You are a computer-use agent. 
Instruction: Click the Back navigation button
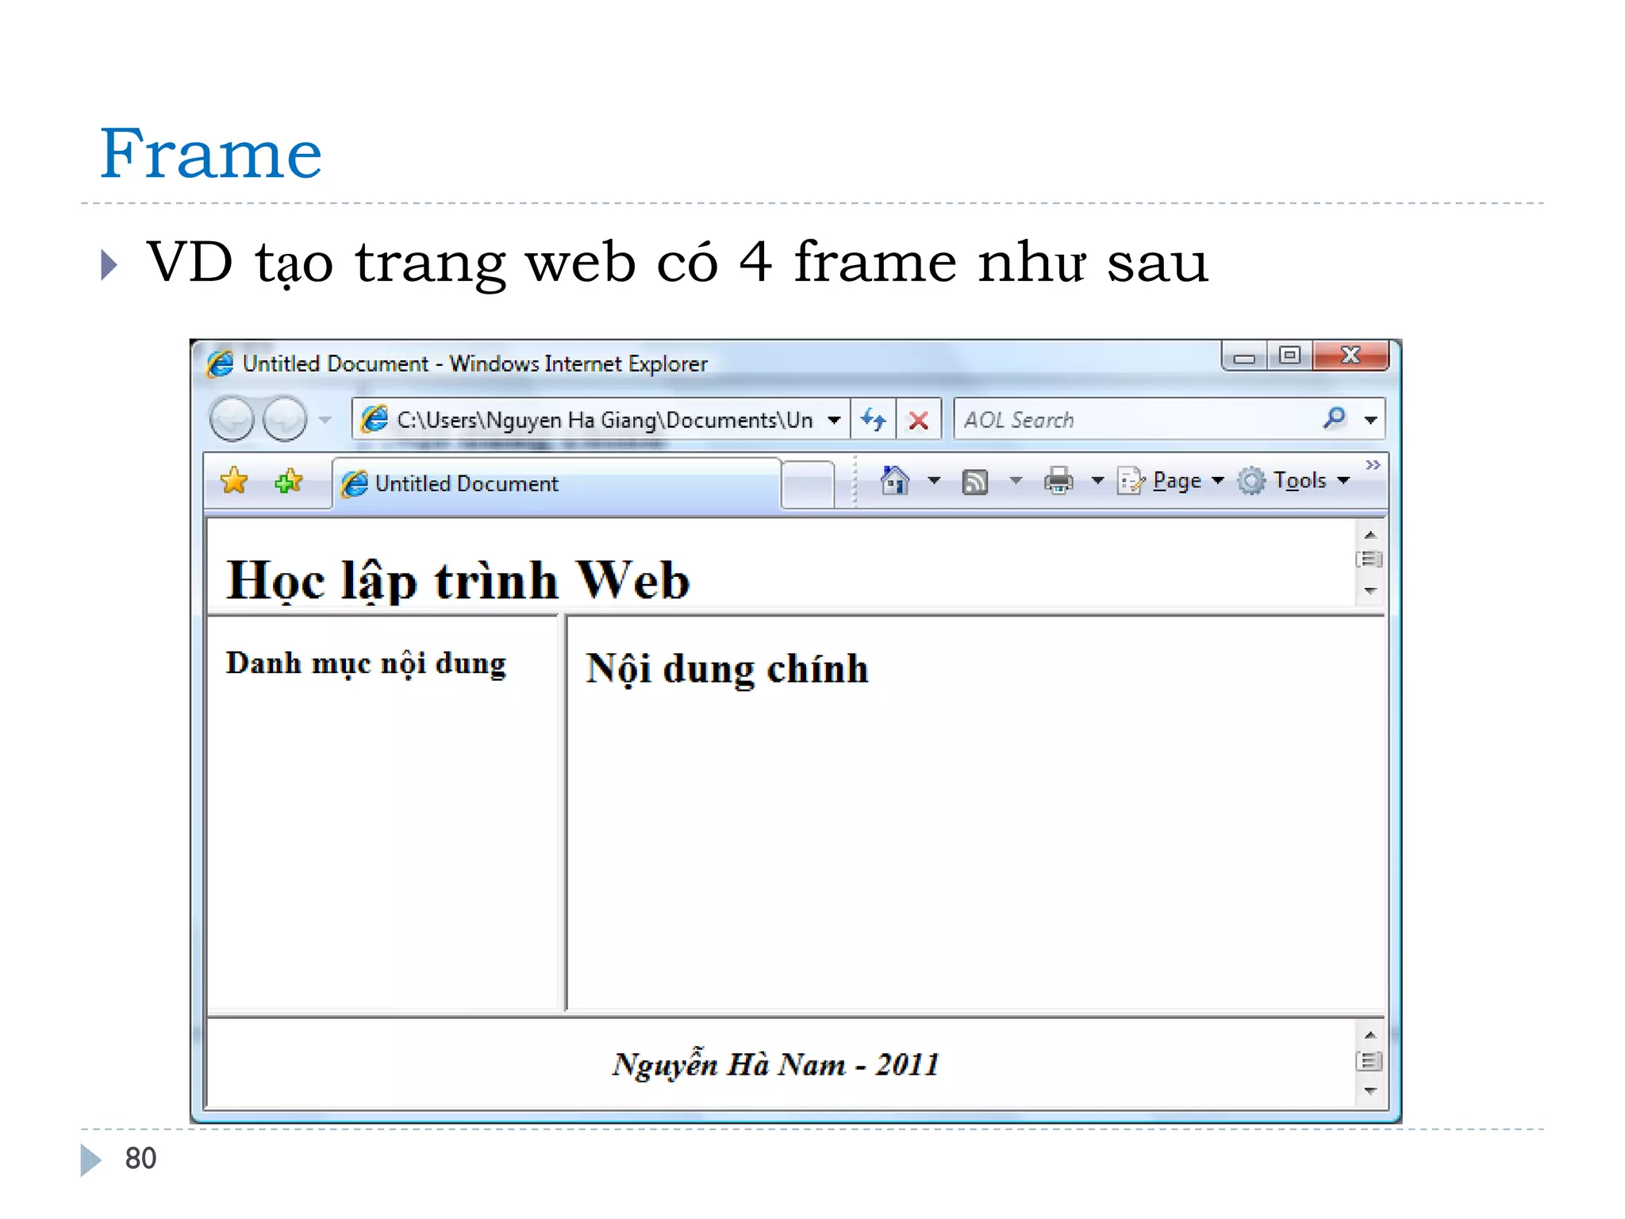click(232, 418)
